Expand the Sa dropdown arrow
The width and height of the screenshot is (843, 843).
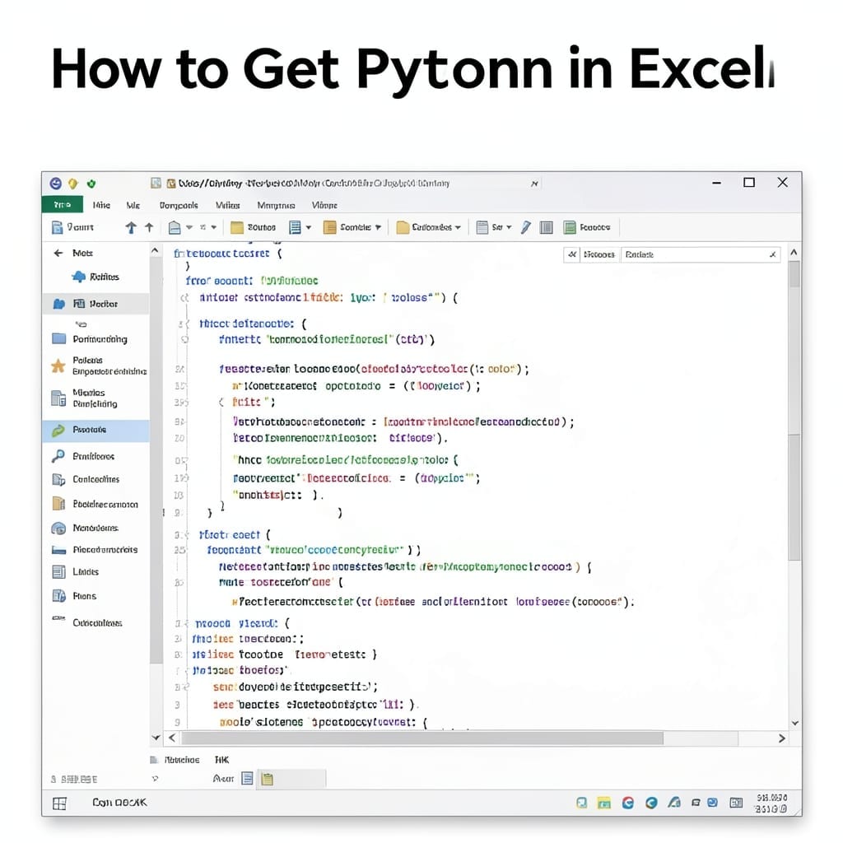[x=509, y=227]
